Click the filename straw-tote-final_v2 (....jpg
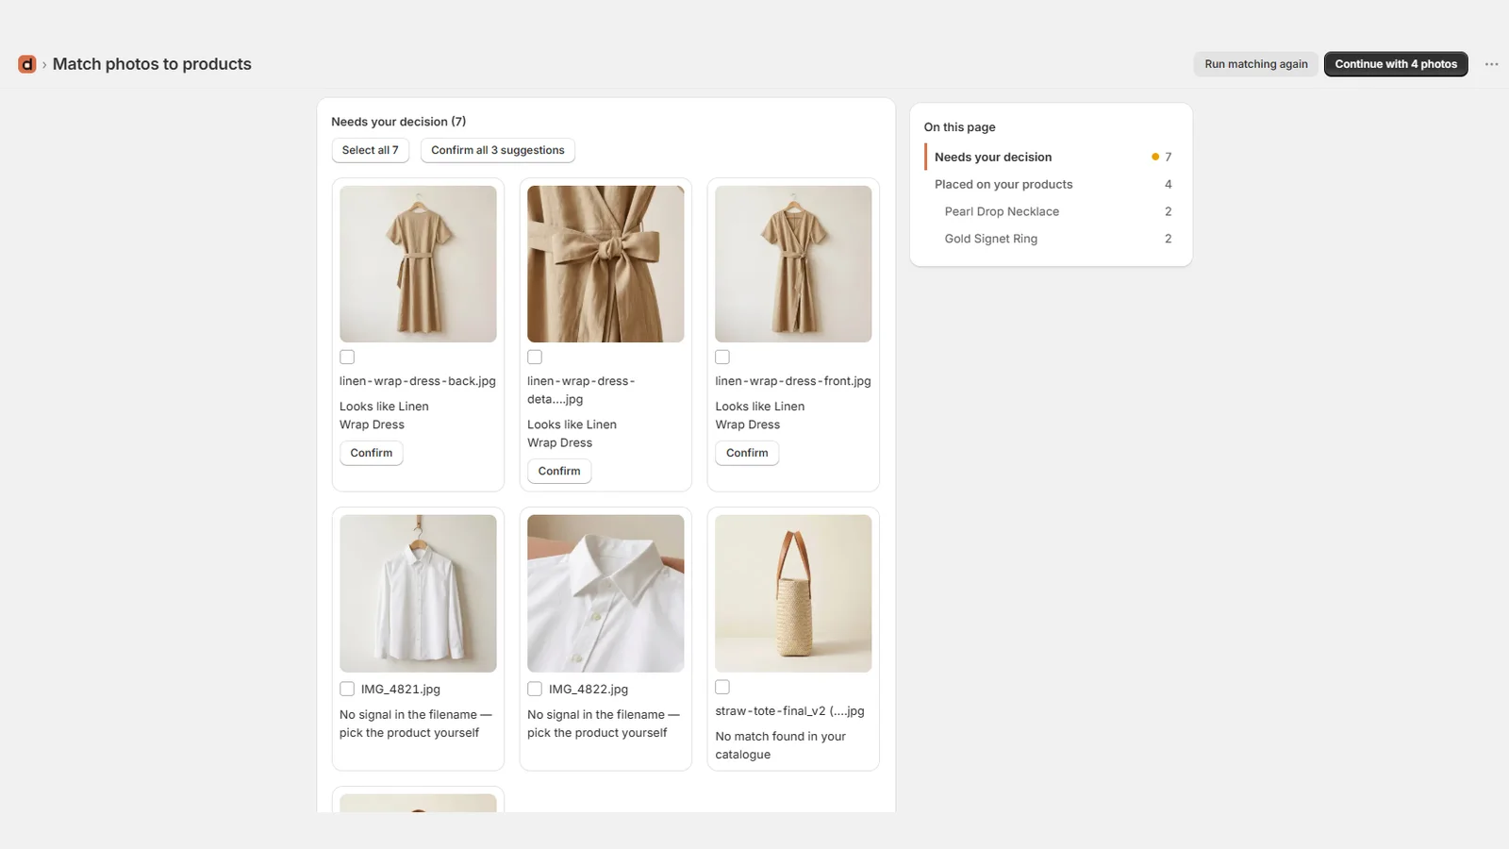Image resolution: width=1509 pixels, height=849 pixels. coord(789,711)
